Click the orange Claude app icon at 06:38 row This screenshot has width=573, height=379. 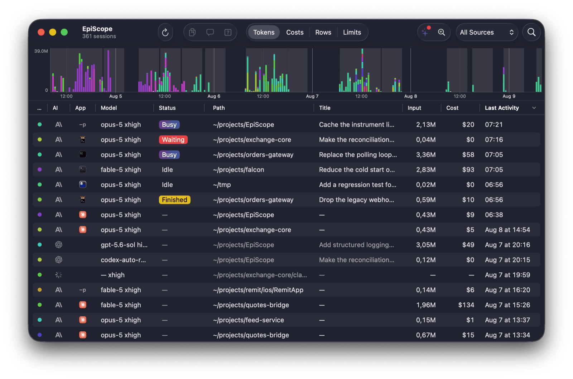tap(83, 215)
